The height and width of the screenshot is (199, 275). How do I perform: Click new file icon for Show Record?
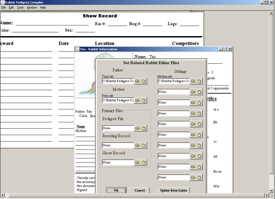[144, 162]
